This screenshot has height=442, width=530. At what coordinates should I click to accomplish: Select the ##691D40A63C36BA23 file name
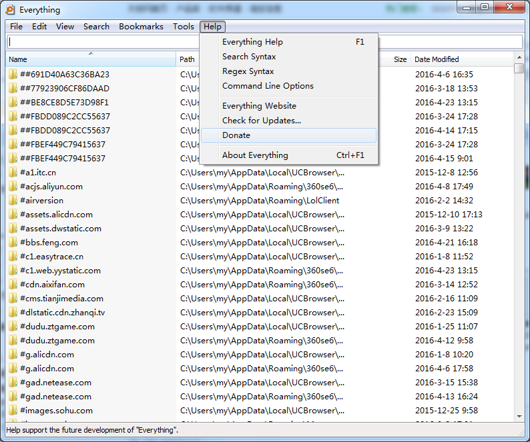(65, 74)
